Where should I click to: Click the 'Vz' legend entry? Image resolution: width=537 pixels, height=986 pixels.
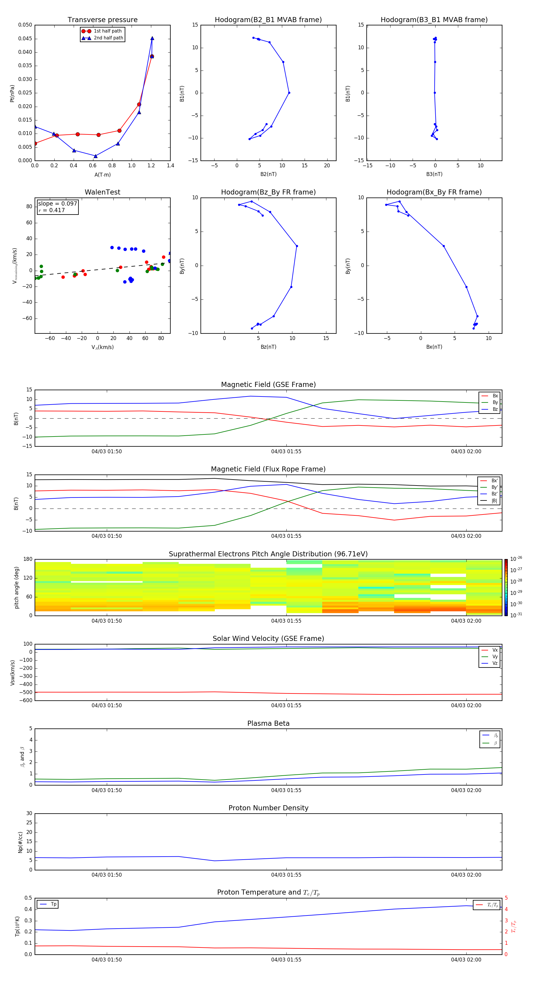click(490, 663)
